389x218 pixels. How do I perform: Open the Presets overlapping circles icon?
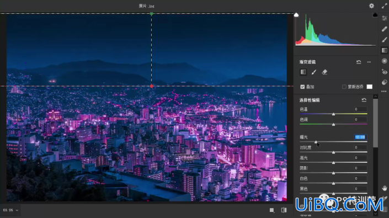384,82
